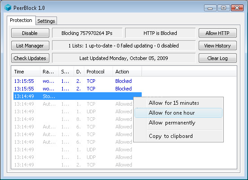248x180 pixels.
Task: Choose Allow for one hour
Action: click(178, 113)
